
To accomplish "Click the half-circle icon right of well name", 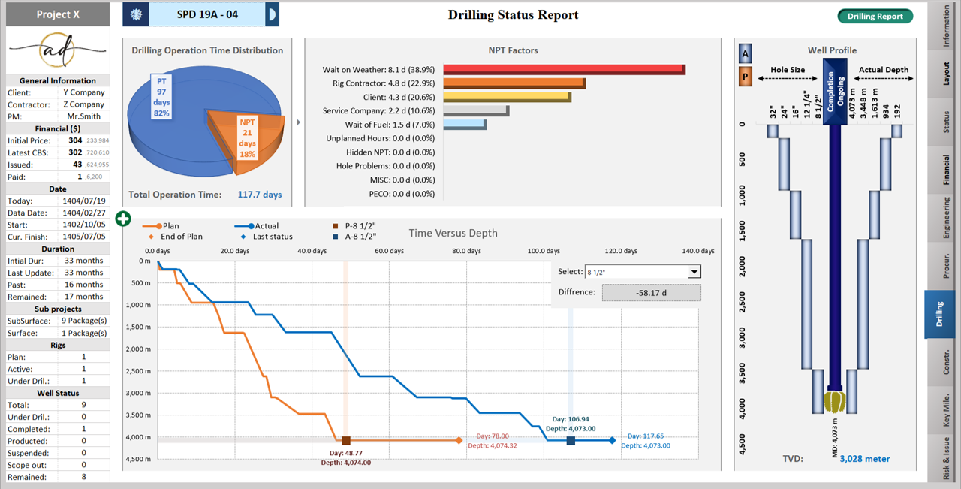I will 273,14.
